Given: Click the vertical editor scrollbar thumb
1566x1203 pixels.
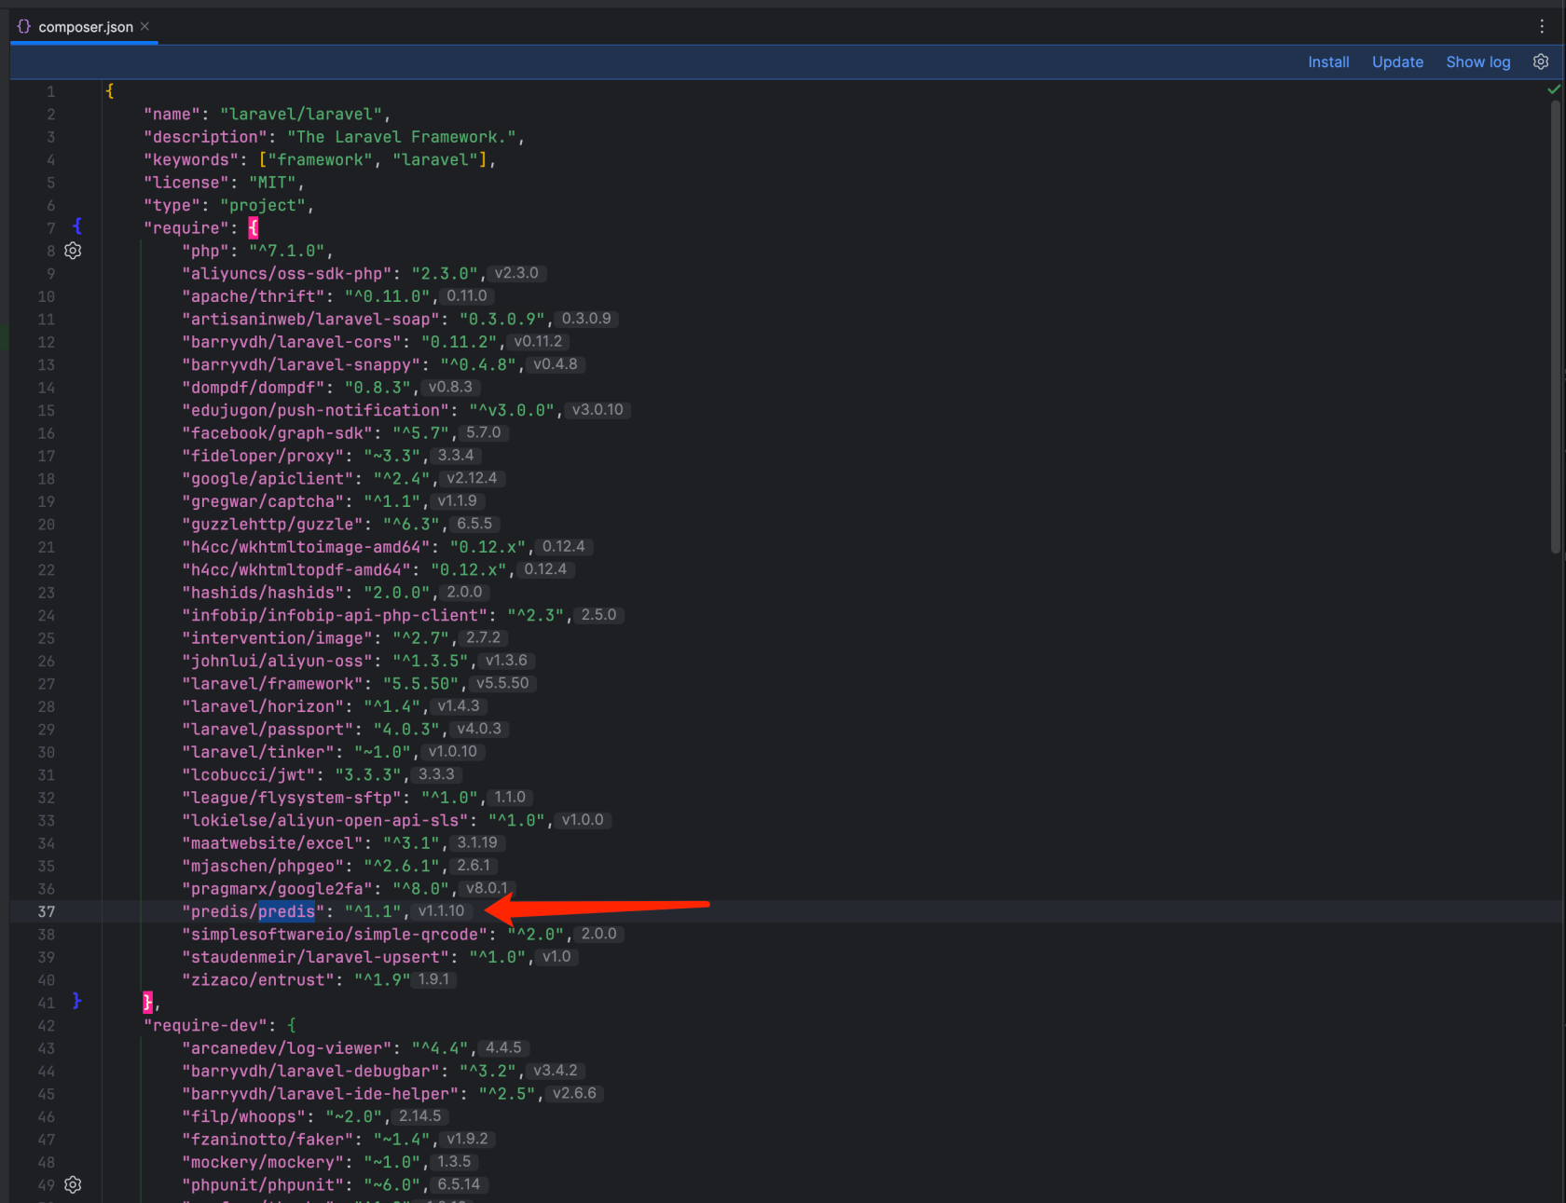Looking at the screenshot, I should [1555, 326].
